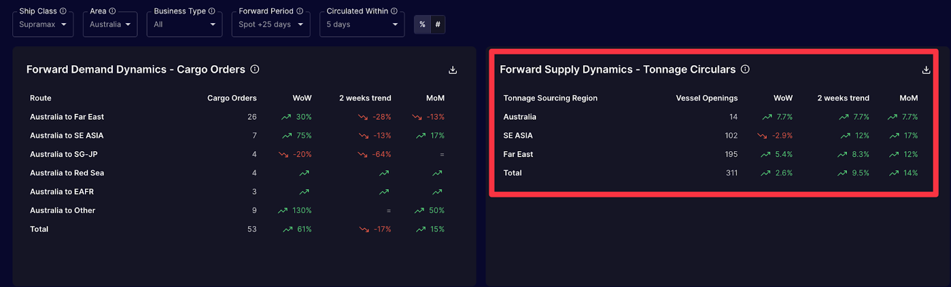
Task: Select the Australia to Far East route
Action: coord(67,117)
